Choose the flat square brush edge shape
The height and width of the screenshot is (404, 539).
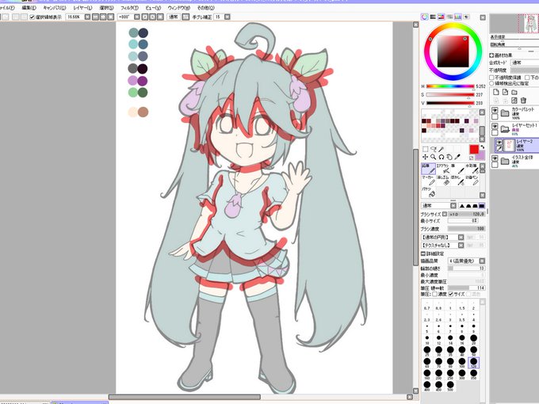pos(482,205)
